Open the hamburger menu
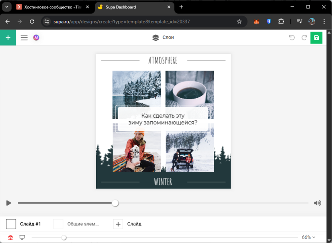 click(24, 38)
